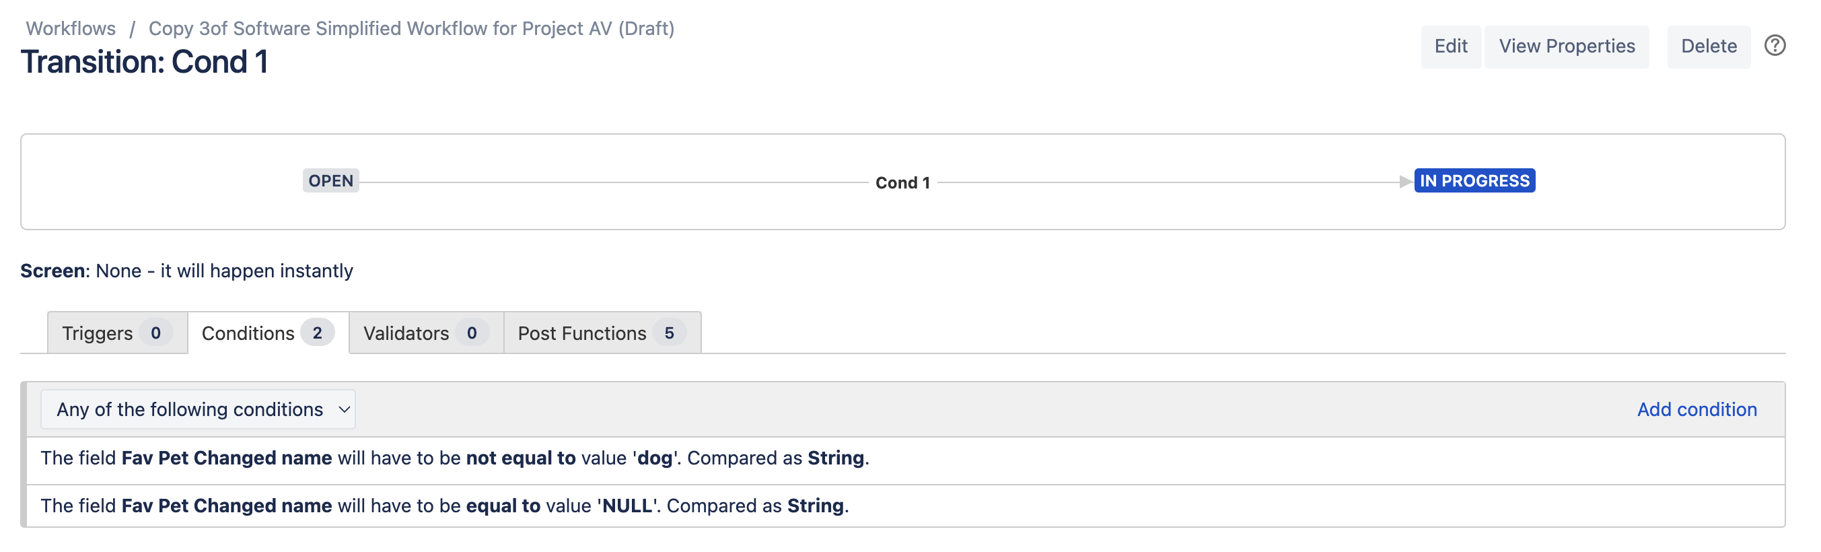This screenshot has width=1821, height=552.
Task: Select the OPEN status lozenge
Action: pos(331,181)
